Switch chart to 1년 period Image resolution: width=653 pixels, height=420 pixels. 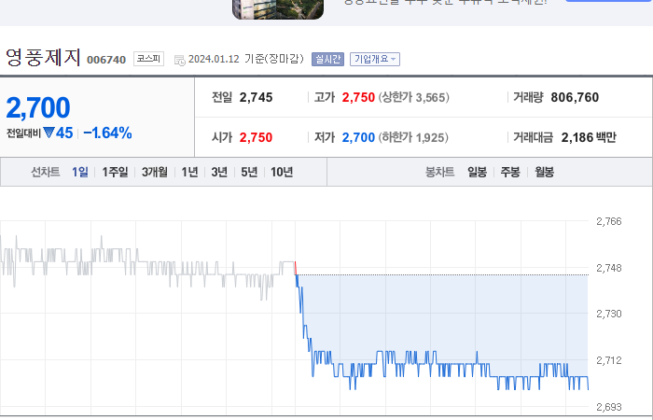pyautogui.click(x=189, y=172)
